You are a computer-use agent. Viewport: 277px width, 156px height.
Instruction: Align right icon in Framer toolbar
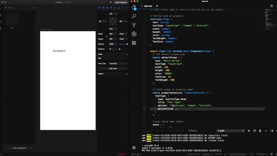(x=107, y=8)
